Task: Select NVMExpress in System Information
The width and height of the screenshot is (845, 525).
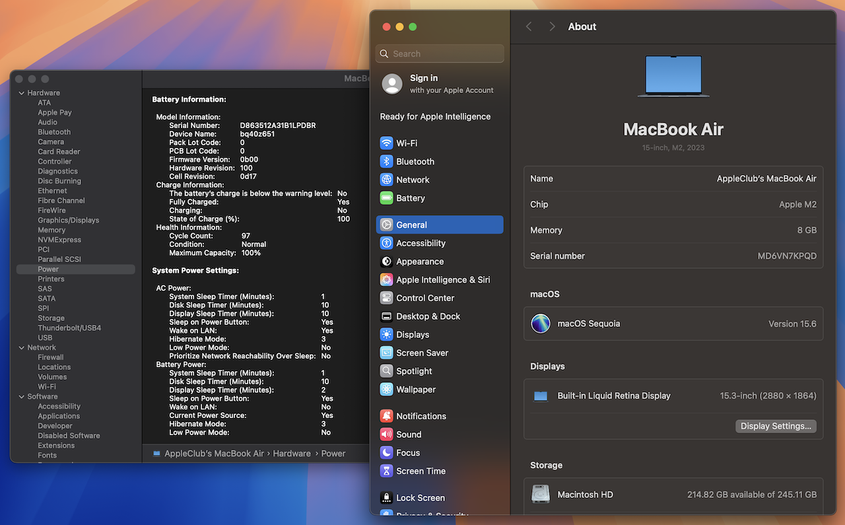Action: 59,240
